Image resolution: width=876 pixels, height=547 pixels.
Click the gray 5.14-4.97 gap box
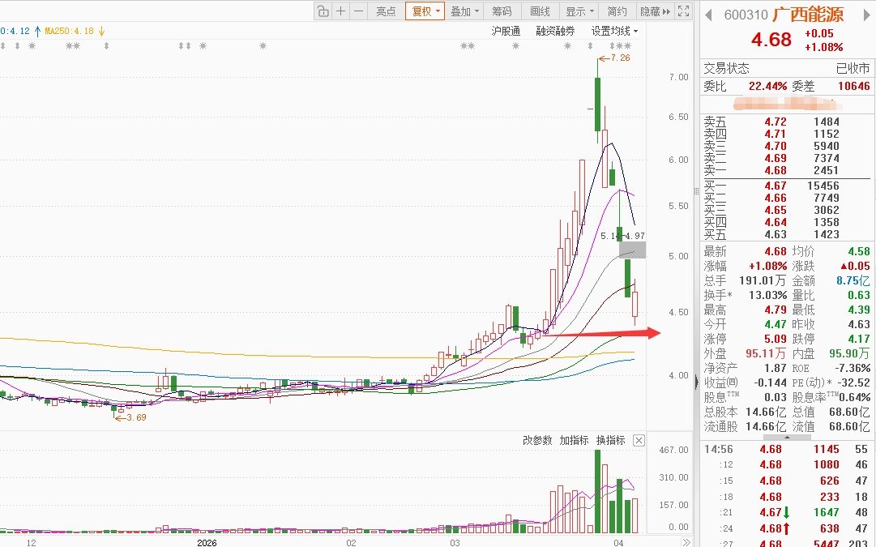click(x=632, y=250)
